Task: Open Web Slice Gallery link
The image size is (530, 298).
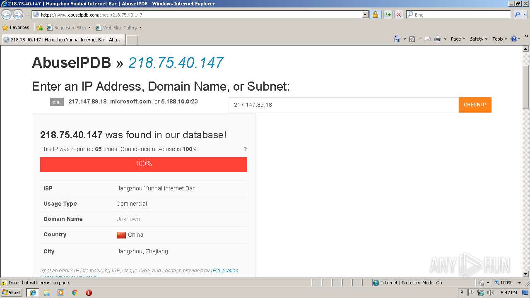Action: point(118,28)
